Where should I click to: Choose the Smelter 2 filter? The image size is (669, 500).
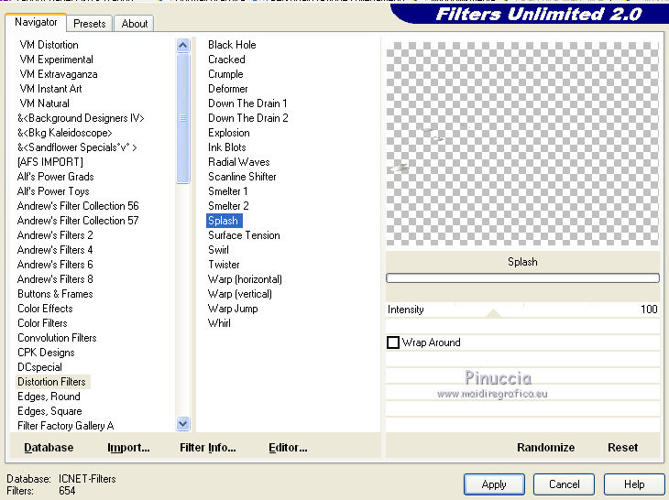[228, 206]
